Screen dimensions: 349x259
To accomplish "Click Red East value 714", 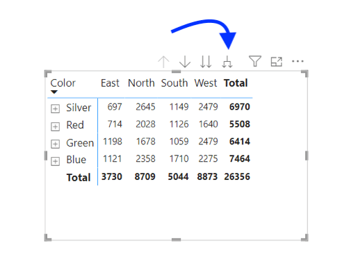I will tap(115, 124).
